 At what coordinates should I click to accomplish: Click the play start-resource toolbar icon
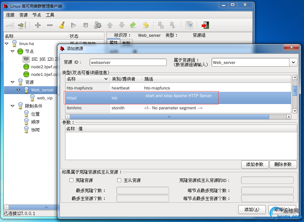(73, 25)
